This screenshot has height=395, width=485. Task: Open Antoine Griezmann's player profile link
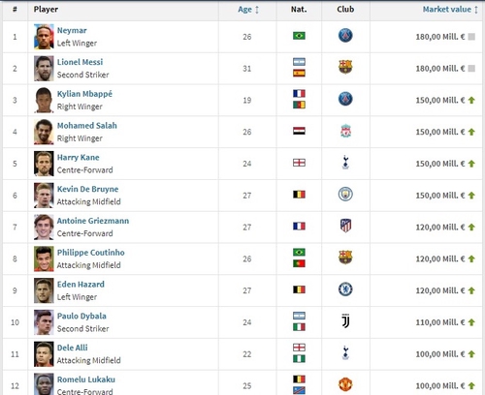click(93, 221)
